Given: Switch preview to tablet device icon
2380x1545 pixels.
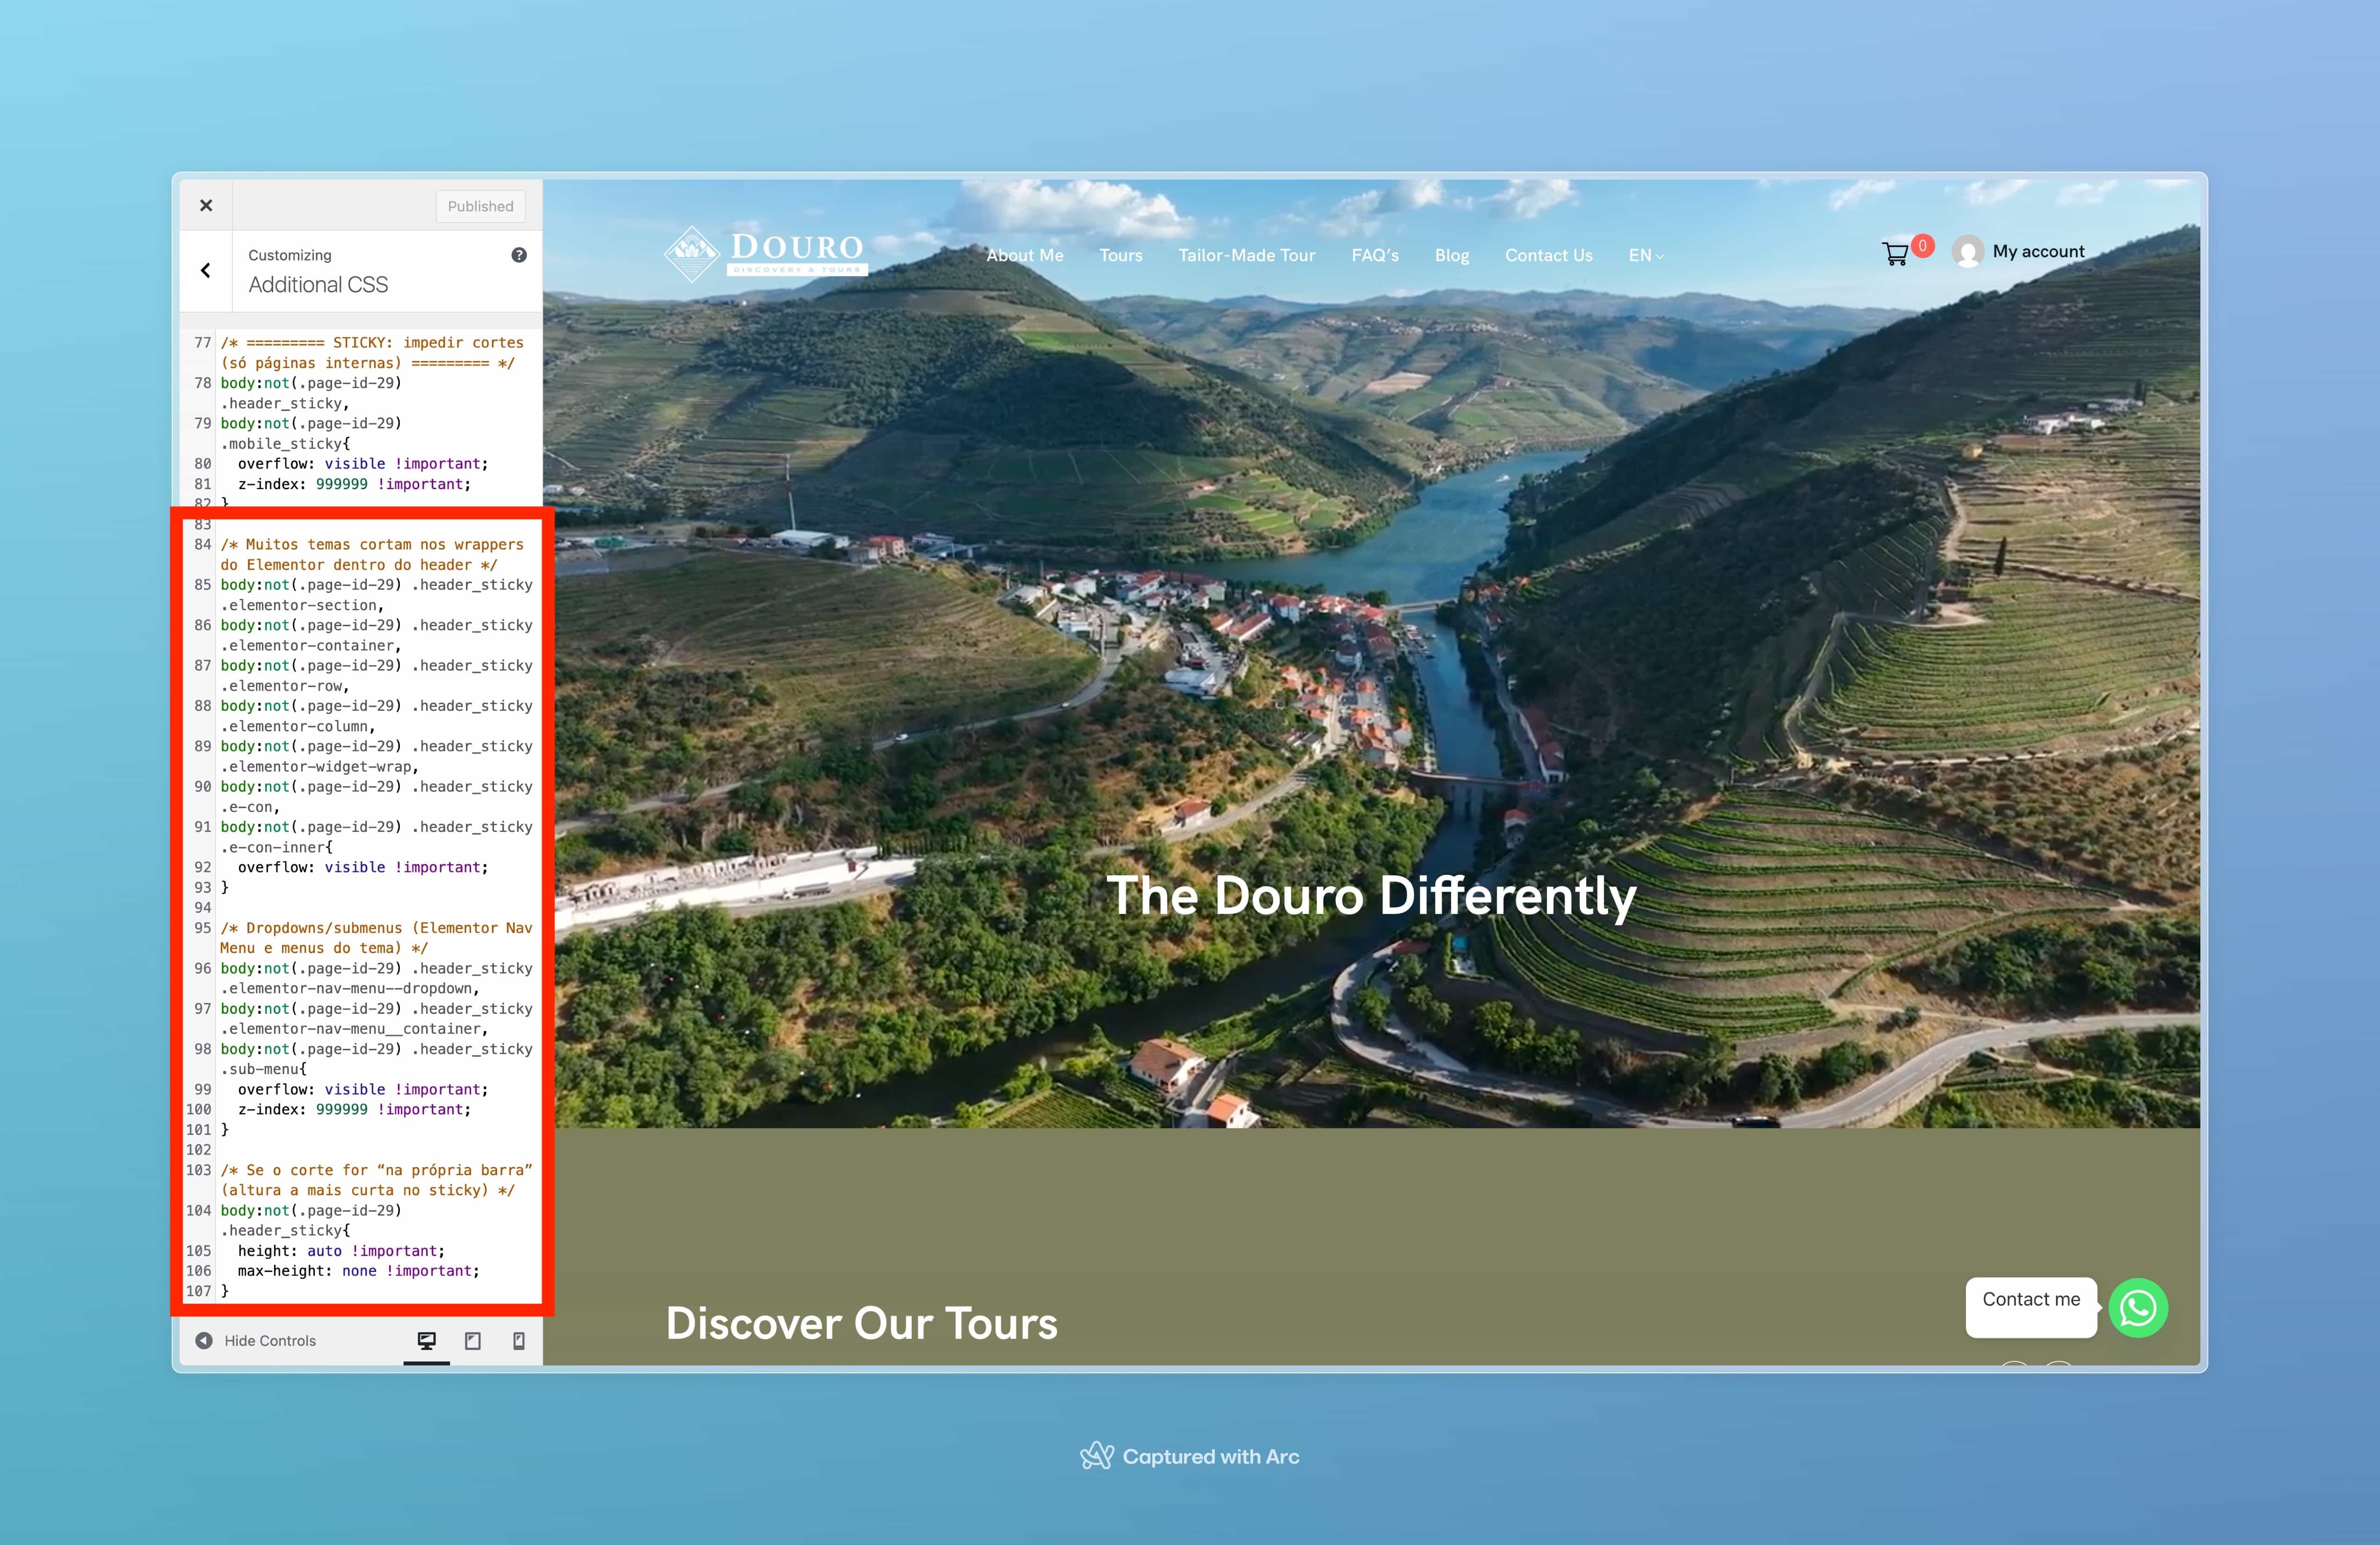Looking at the screenshot, I should point(473,1340).
